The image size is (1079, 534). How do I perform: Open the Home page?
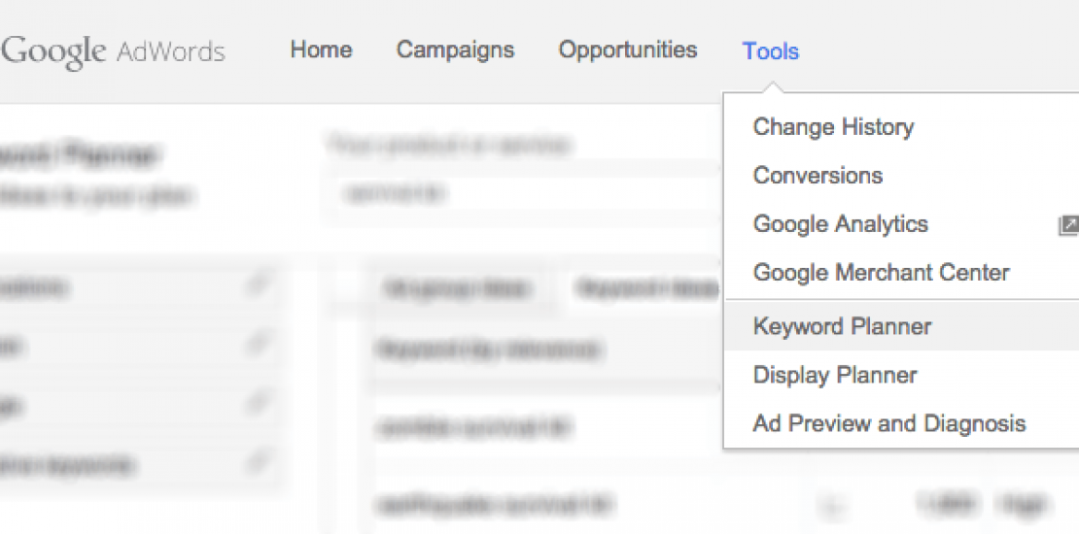(321, 50)
